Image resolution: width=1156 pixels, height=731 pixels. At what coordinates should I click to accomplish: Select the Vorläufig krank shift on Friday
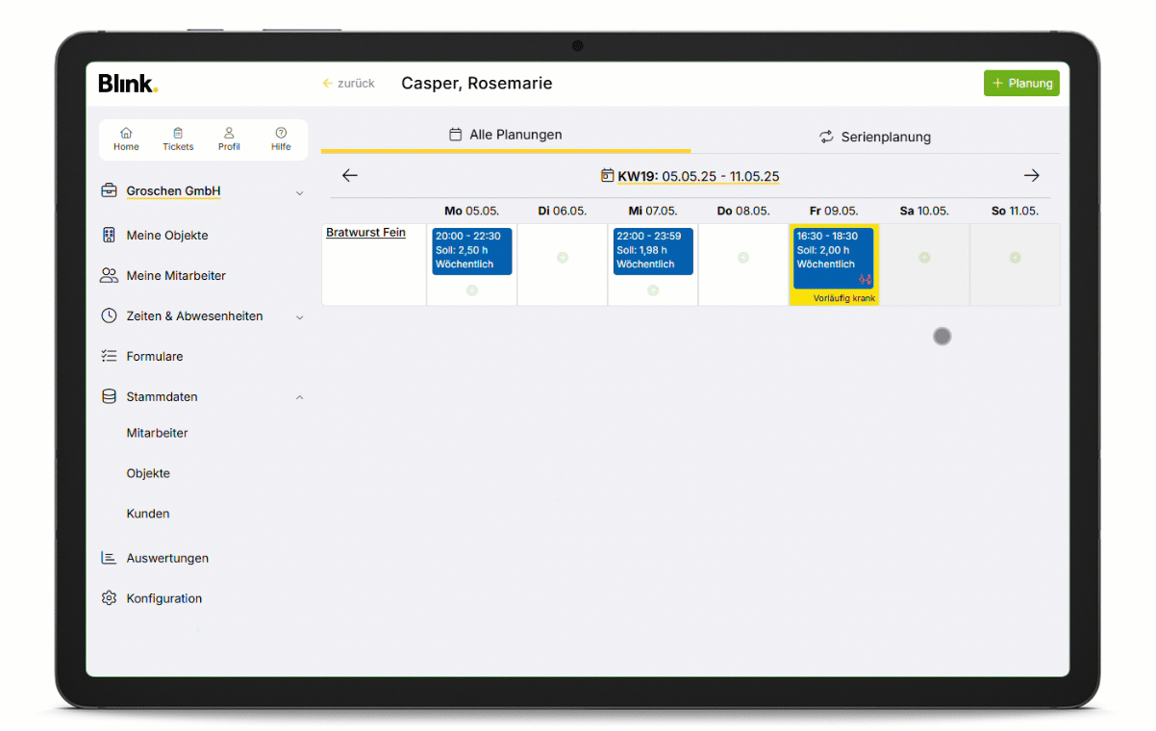tap(834, 260)
